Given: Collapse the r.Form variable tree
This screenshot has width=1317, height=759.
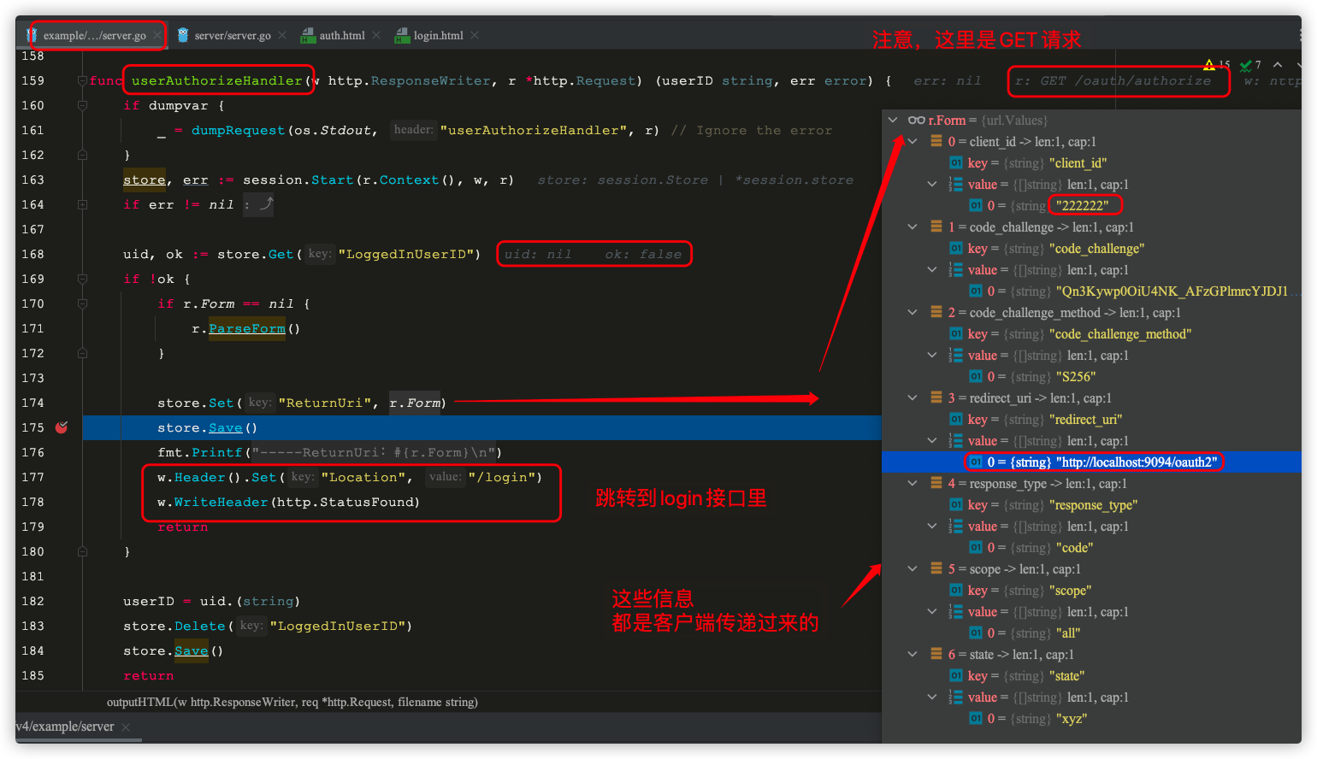Looking at the screenshot, I should tap(893, 121).
